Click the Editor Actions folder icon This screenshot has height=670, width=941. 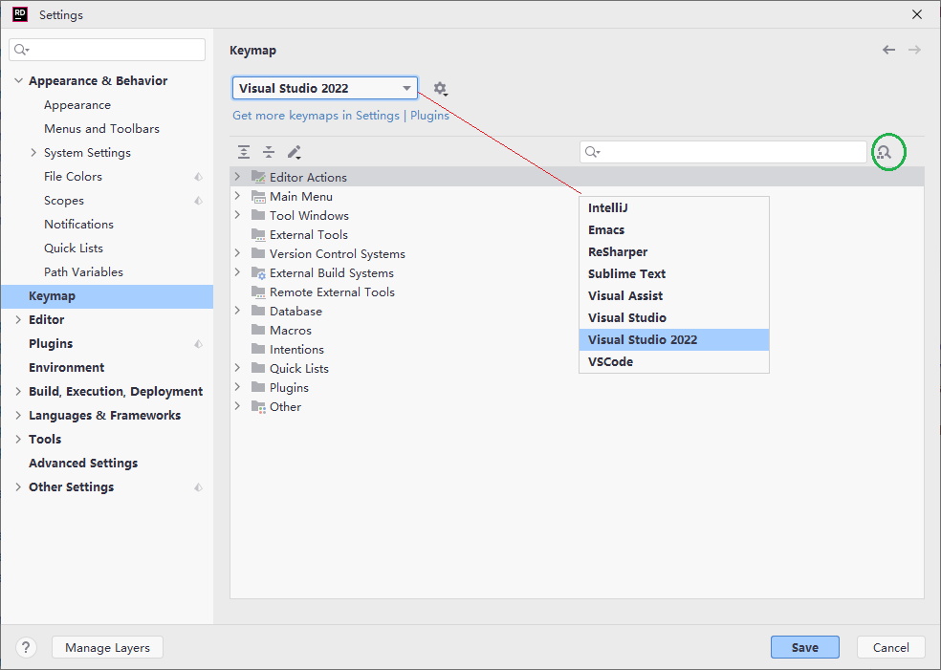pos(258,177)
